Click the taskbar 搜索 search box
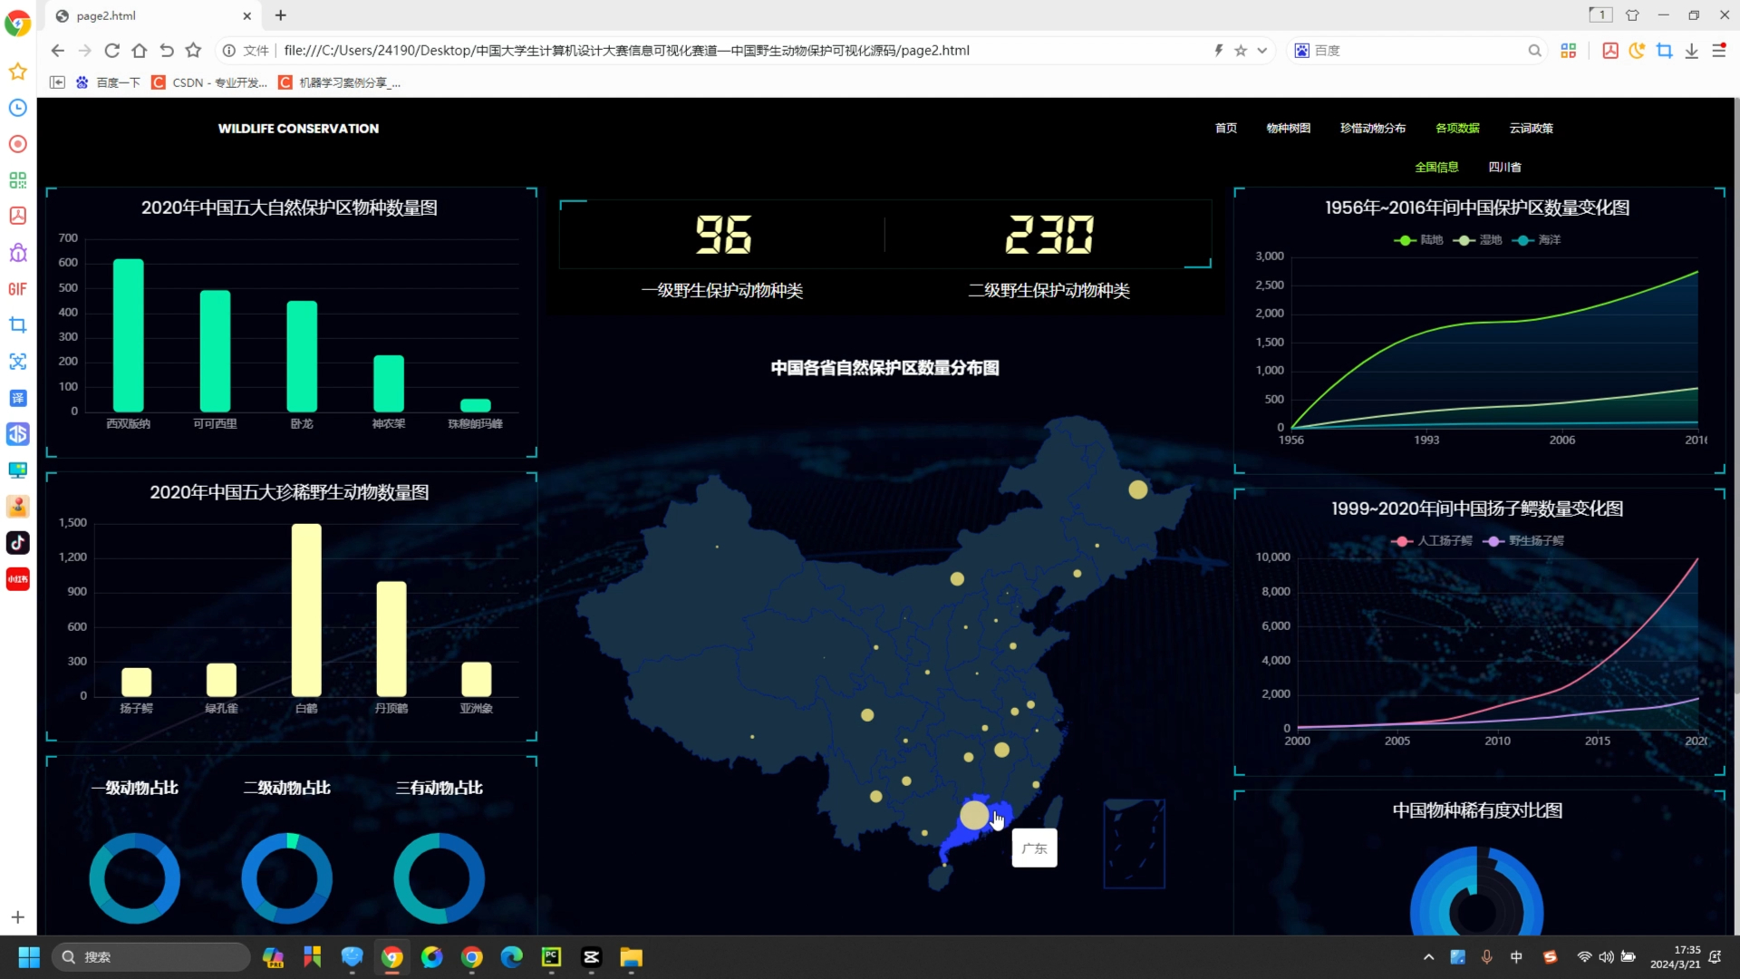 (x=151, y=957)
